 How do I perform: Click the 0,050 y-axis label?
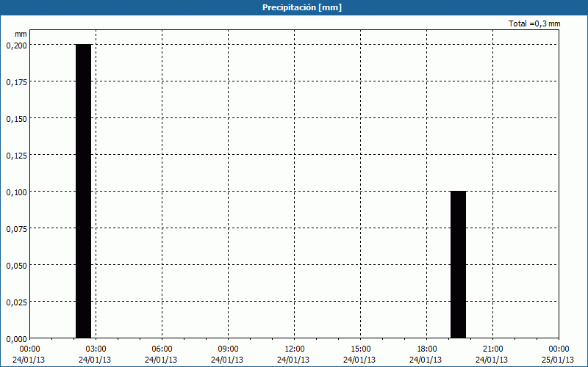[16, 266]
